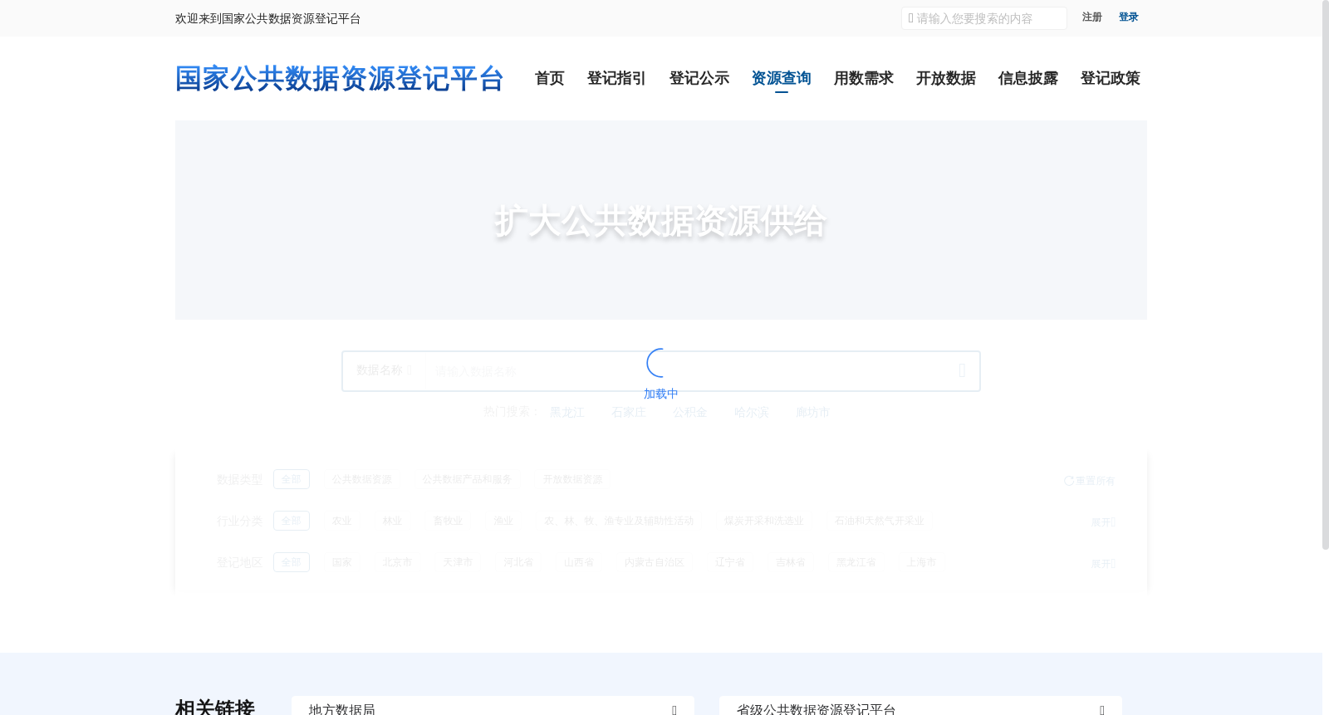This screenshot has width=1329, height=715.
Task: Filter industry by 林业
Action: pyautogui.click(x=392, y=521)
